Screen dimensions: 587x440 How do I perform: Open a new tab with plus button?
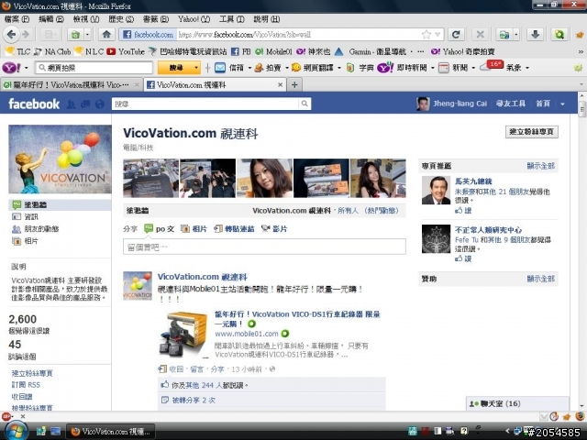[x=294, y=85]
